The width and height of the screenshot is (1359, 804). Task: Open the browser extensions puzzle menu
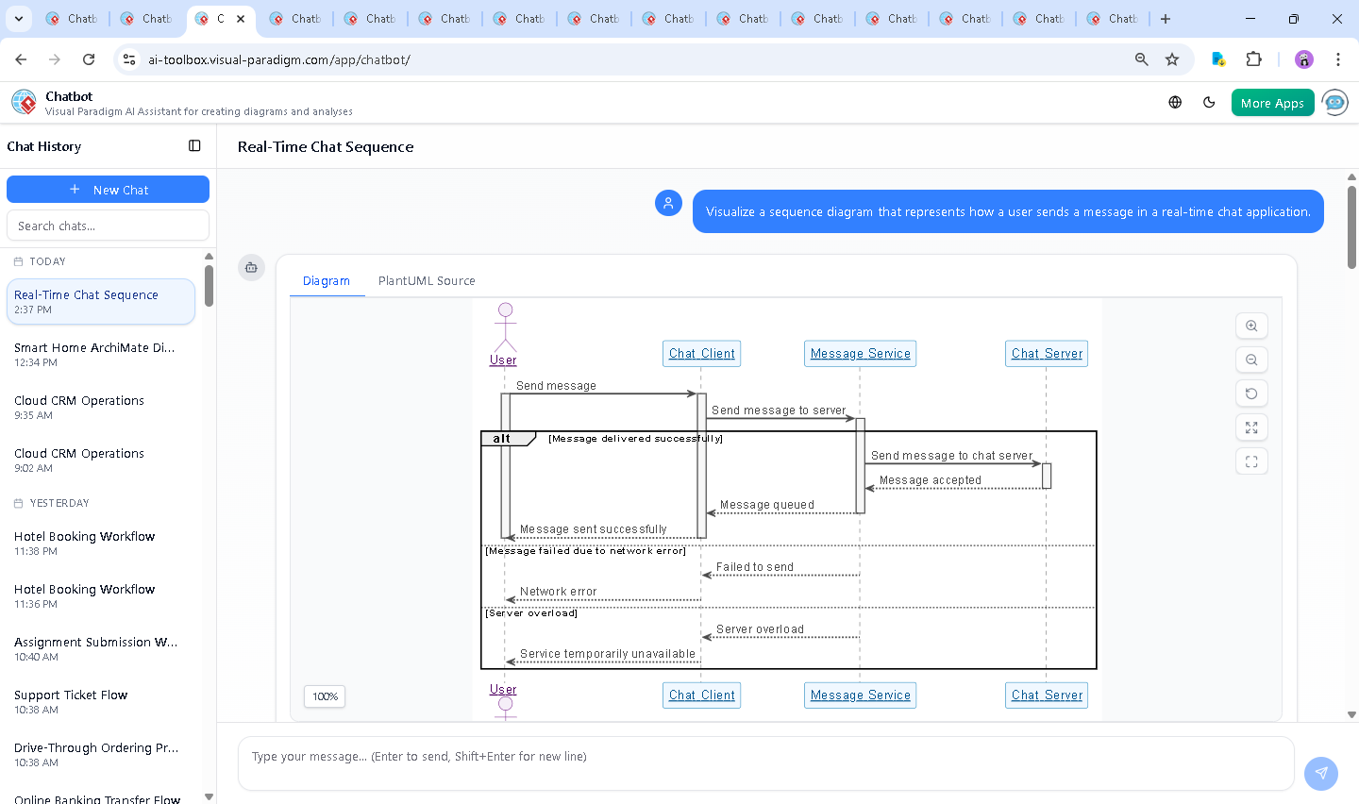click(x=1254, y=59)
